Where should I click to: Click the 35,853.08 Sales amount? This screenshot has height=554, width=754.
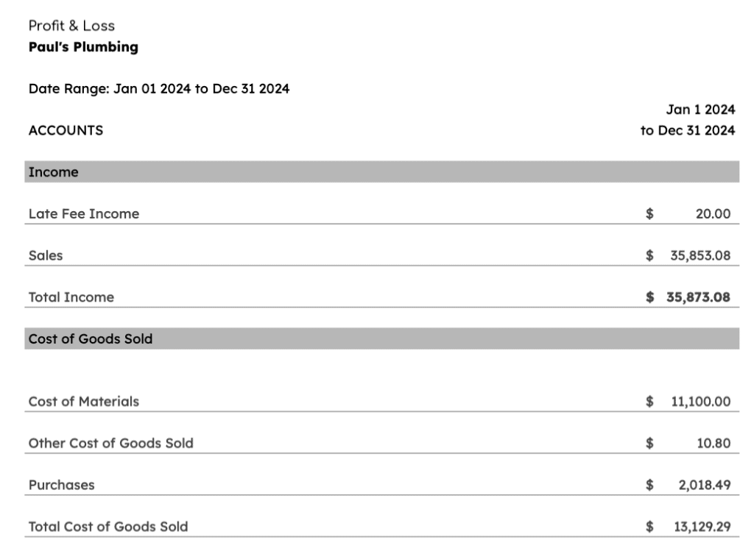click(700, 256)
